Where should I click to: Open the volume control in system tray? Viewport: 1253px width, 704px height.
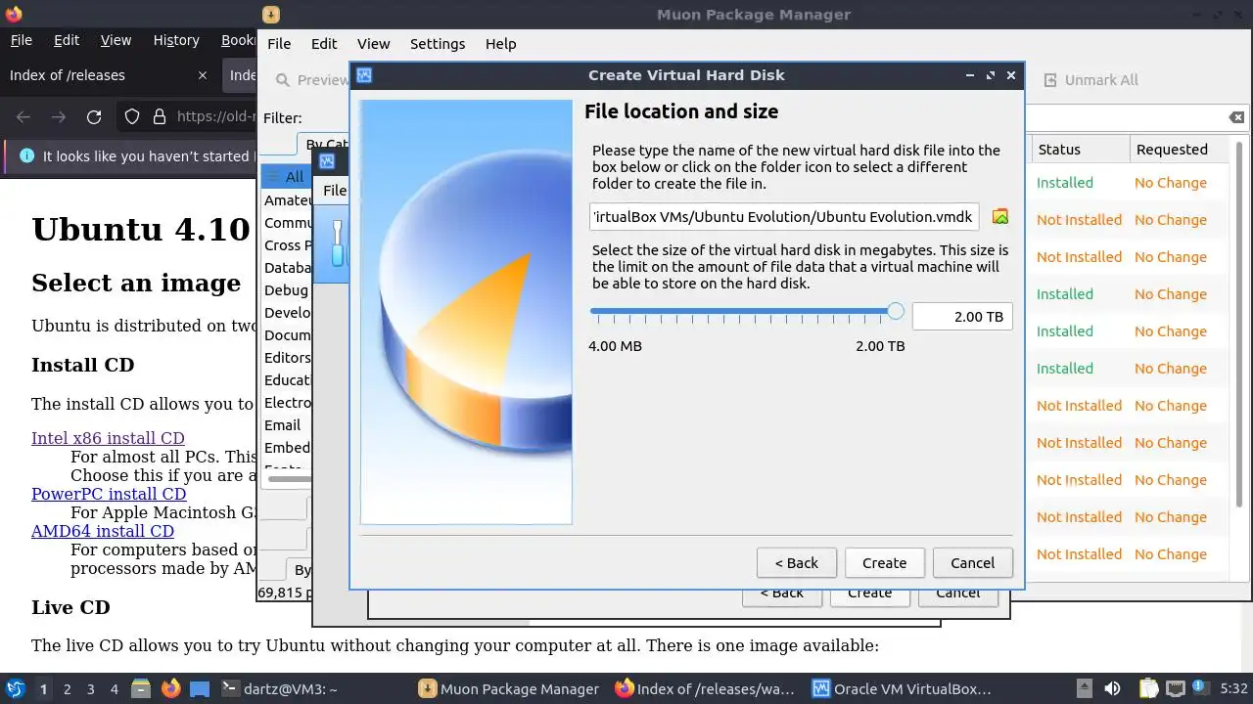point(1112,689)
